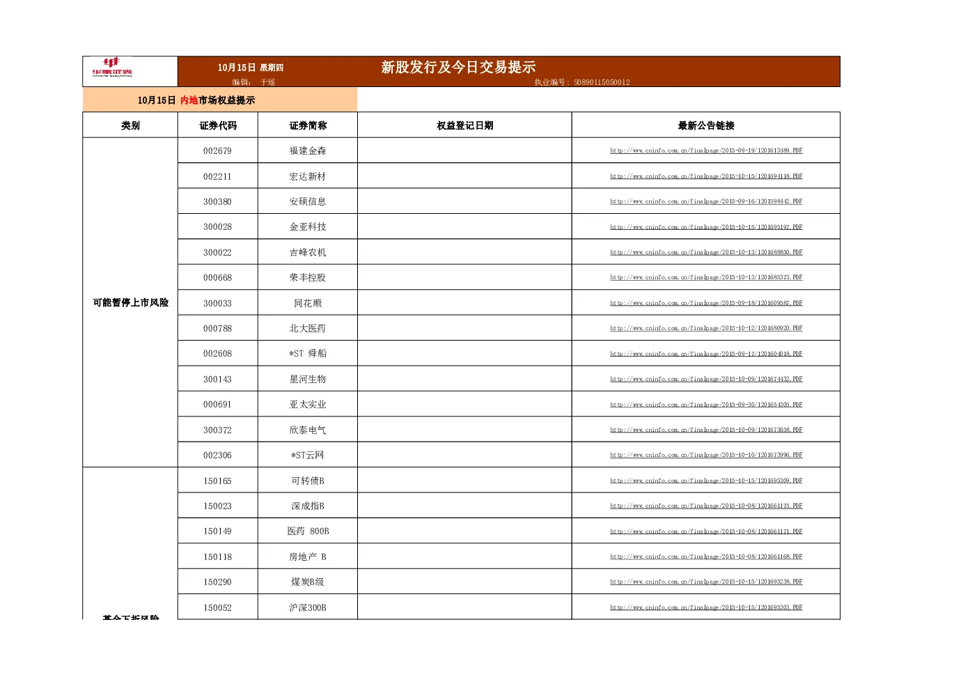Open the announcement link for 星河生物

[x=706, y=379]
